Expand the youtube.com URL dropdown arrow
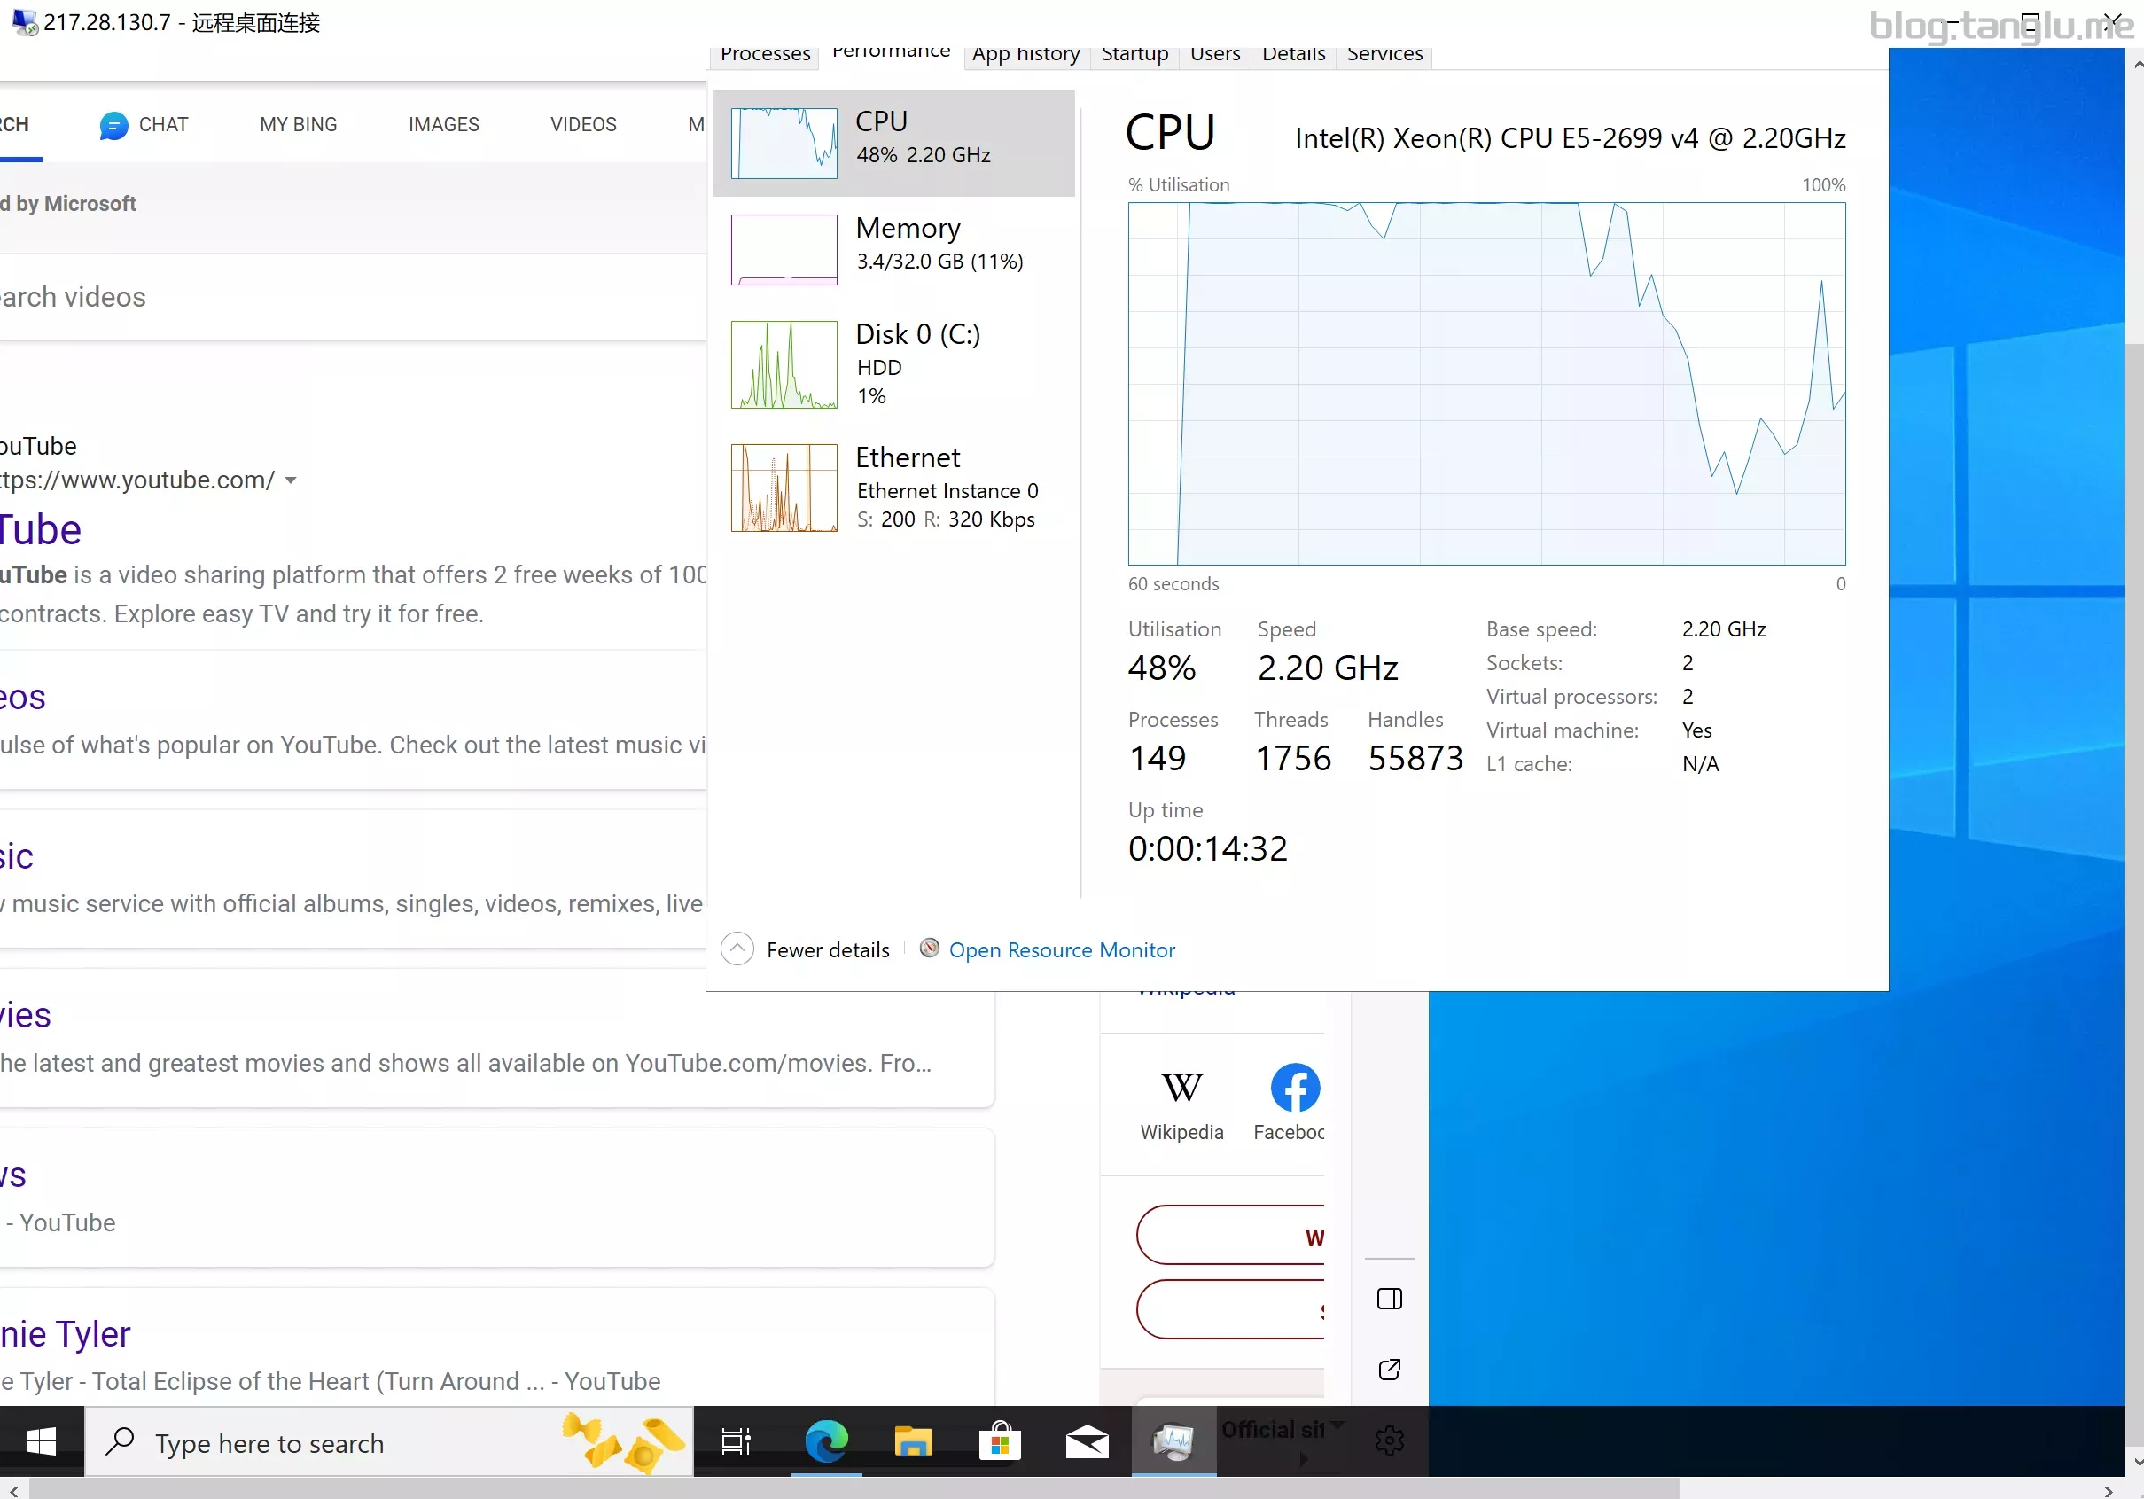This screenshot has height=1499, width=2144. pos(291,480)
